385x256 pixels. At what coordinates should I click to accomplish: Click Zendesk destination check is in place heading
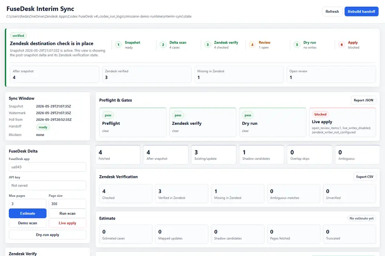(52, 43)
